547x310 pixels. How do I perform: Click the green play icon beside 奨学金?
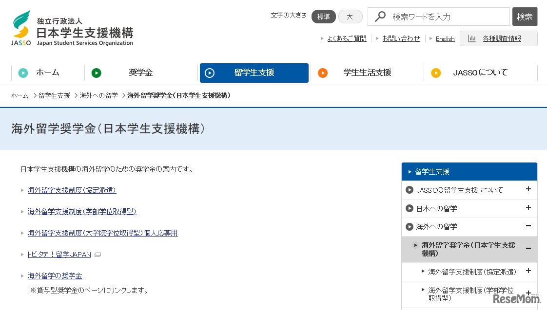point(97,73)
